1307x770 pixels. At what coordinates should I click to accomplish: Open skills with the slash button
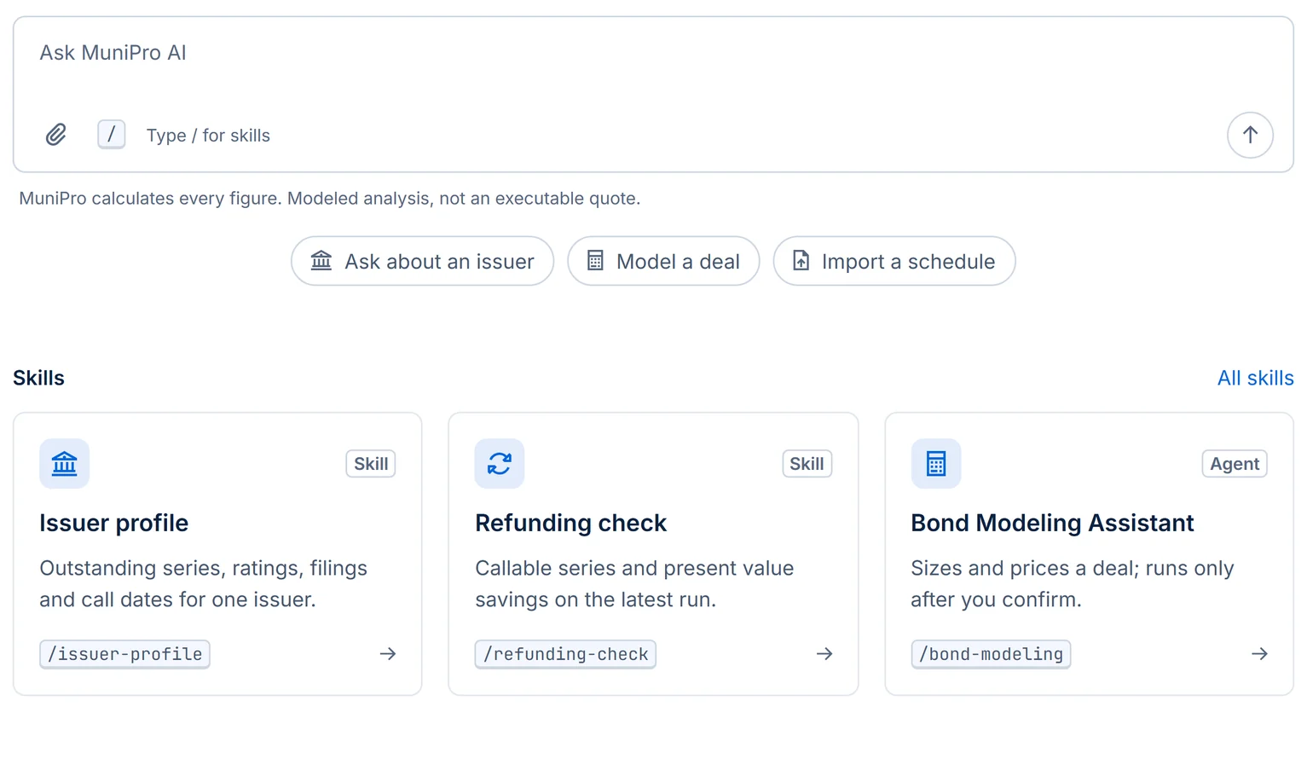pyautogui.click(x=112, y=135)
